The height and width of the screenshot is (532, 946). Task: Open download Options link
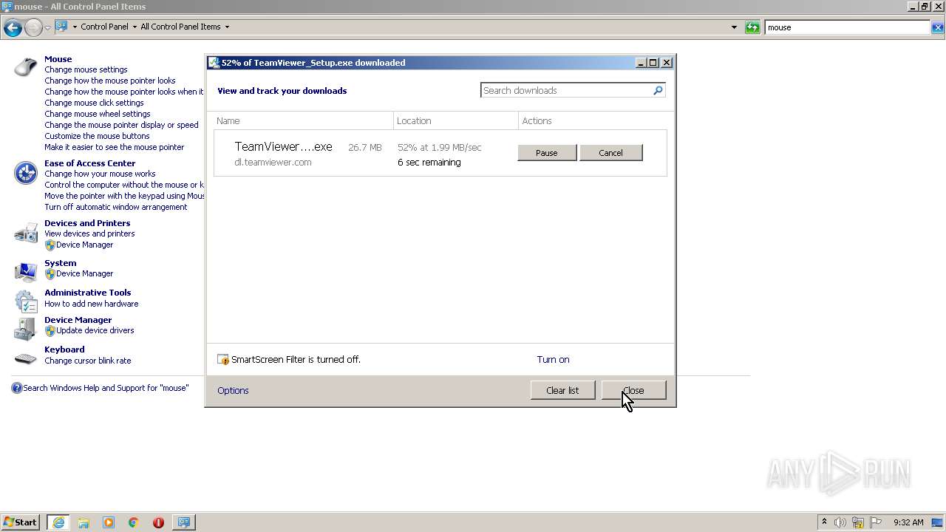pyautogui.click(x=233, y=390)
